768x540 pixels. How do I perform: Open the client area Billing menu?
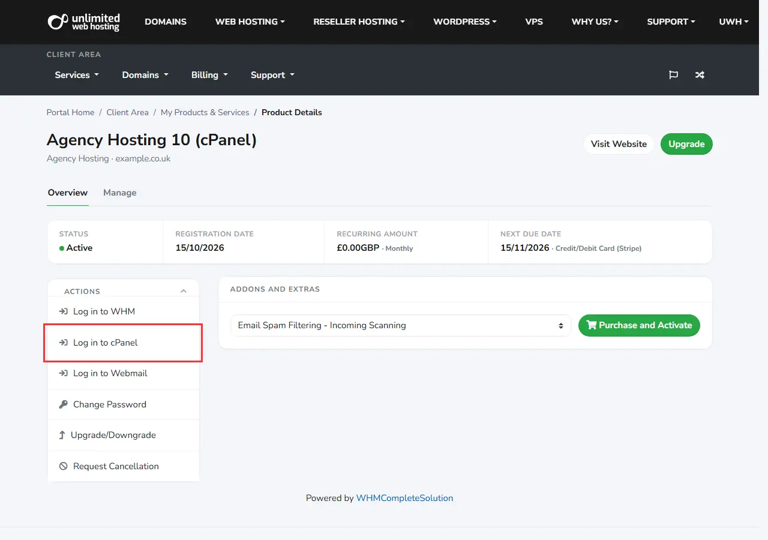pos(209,75)
